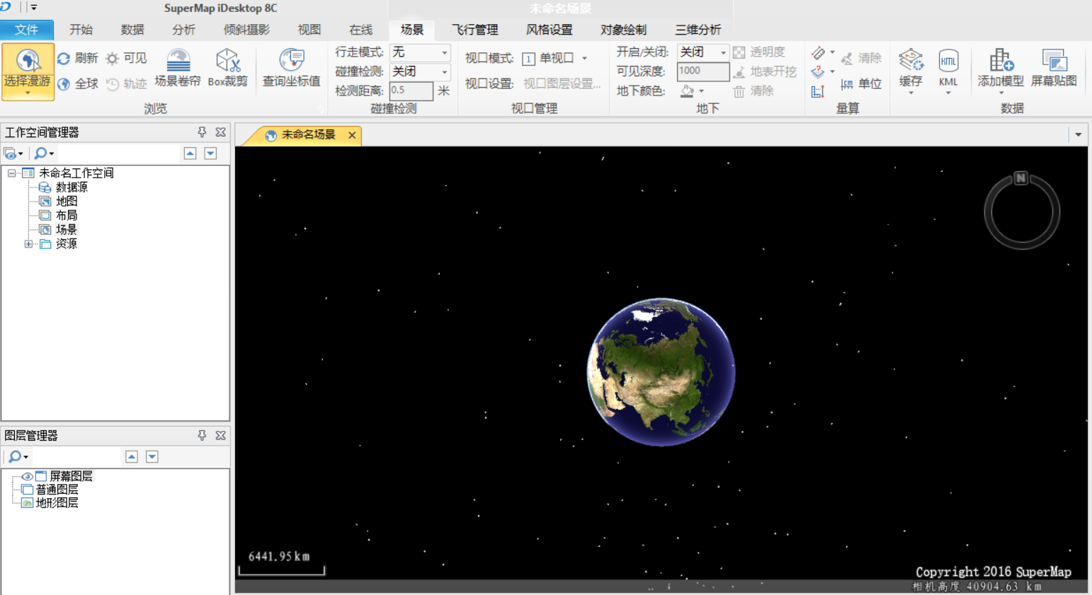Move down arrow in 工作空间管理器 toolbar
The height and width of the screenshot is (595, 1092).
coord(210,154)
